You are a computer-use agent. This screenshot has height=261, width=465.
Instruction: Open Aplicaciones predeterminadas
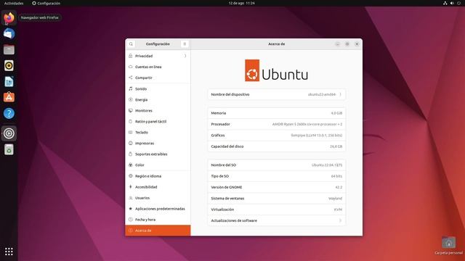[158, 209]
